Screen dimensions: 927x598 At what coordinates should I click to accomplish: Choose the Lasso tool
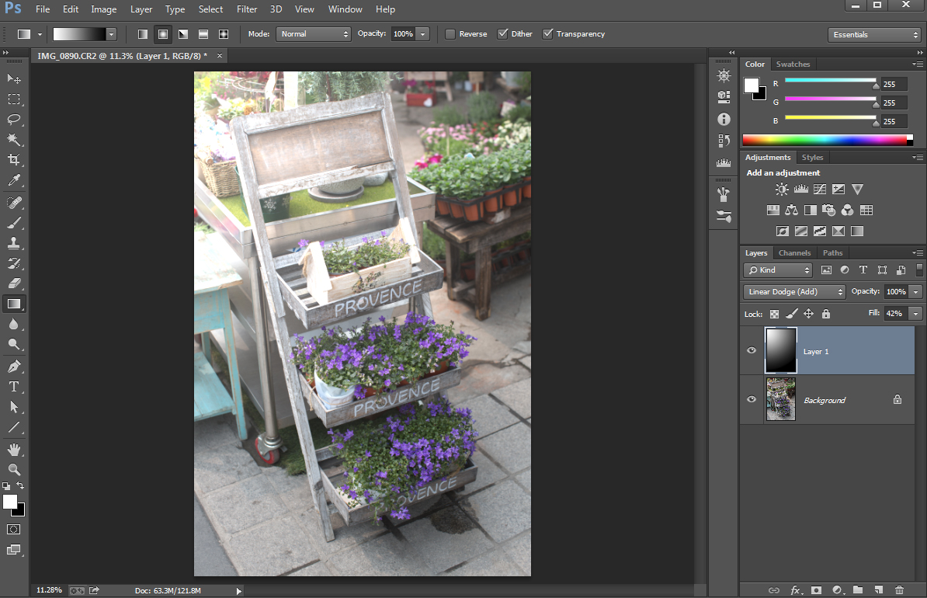(x=14, y=120)
